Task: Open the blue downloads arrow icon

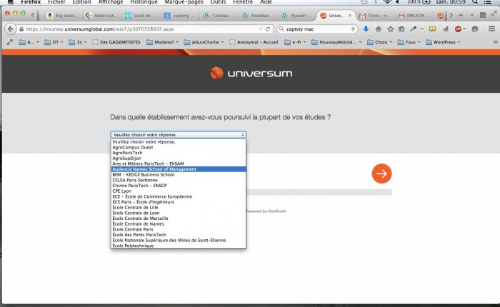Action: point(366,29)
